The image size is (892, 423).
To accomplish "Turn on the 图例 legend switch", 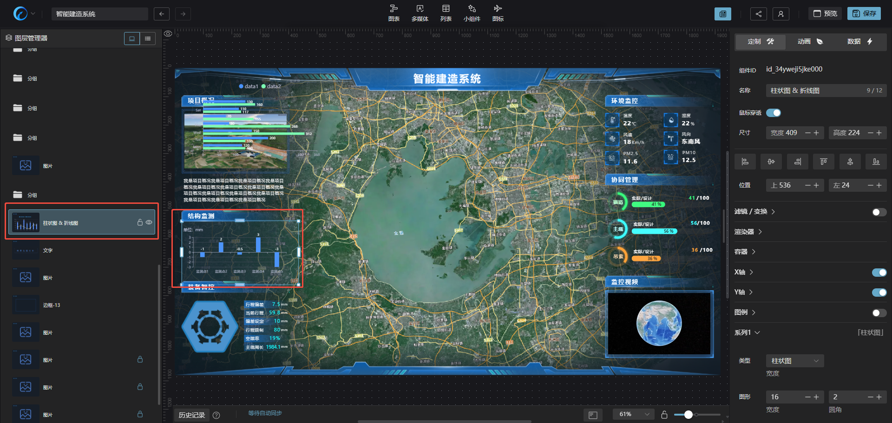I will pyautogui.click(x=879, y=313).
